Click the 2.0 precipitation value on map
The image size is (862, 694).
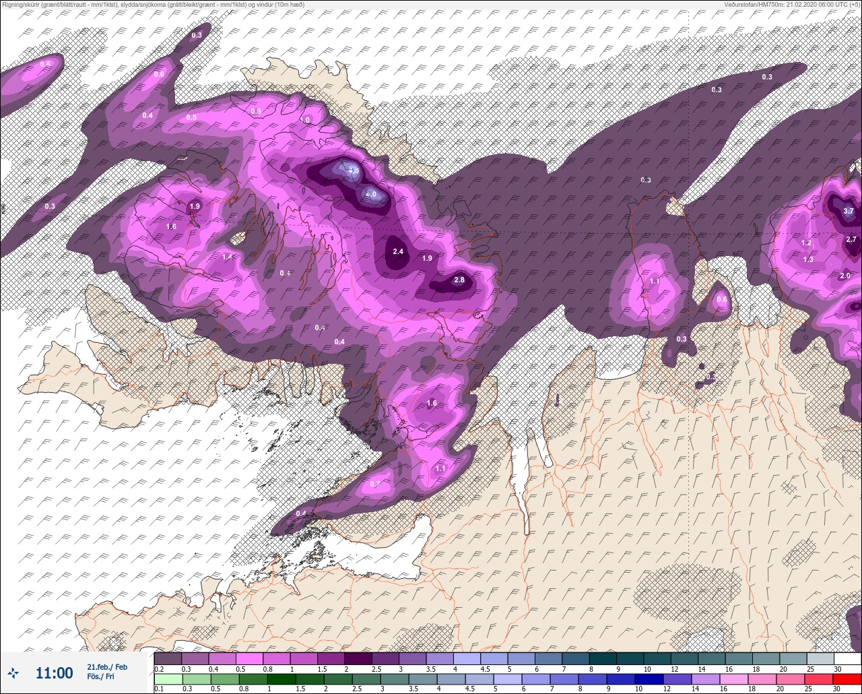tap(845, 276)
